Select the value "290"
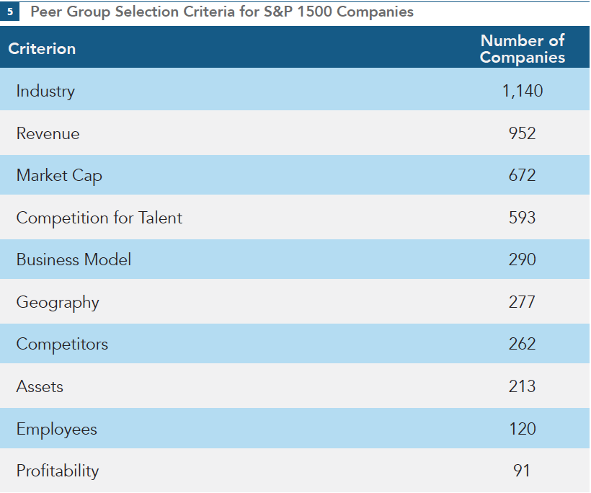This screenshot has height=493, width=591. point(522,259)
